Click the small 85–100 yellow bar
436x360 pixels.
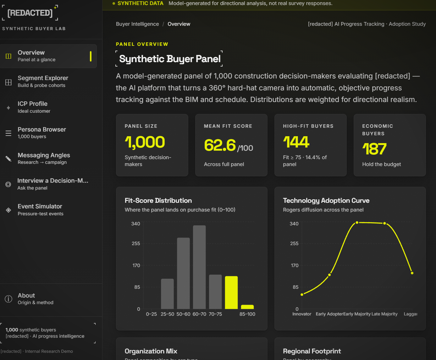coord(247,307)
